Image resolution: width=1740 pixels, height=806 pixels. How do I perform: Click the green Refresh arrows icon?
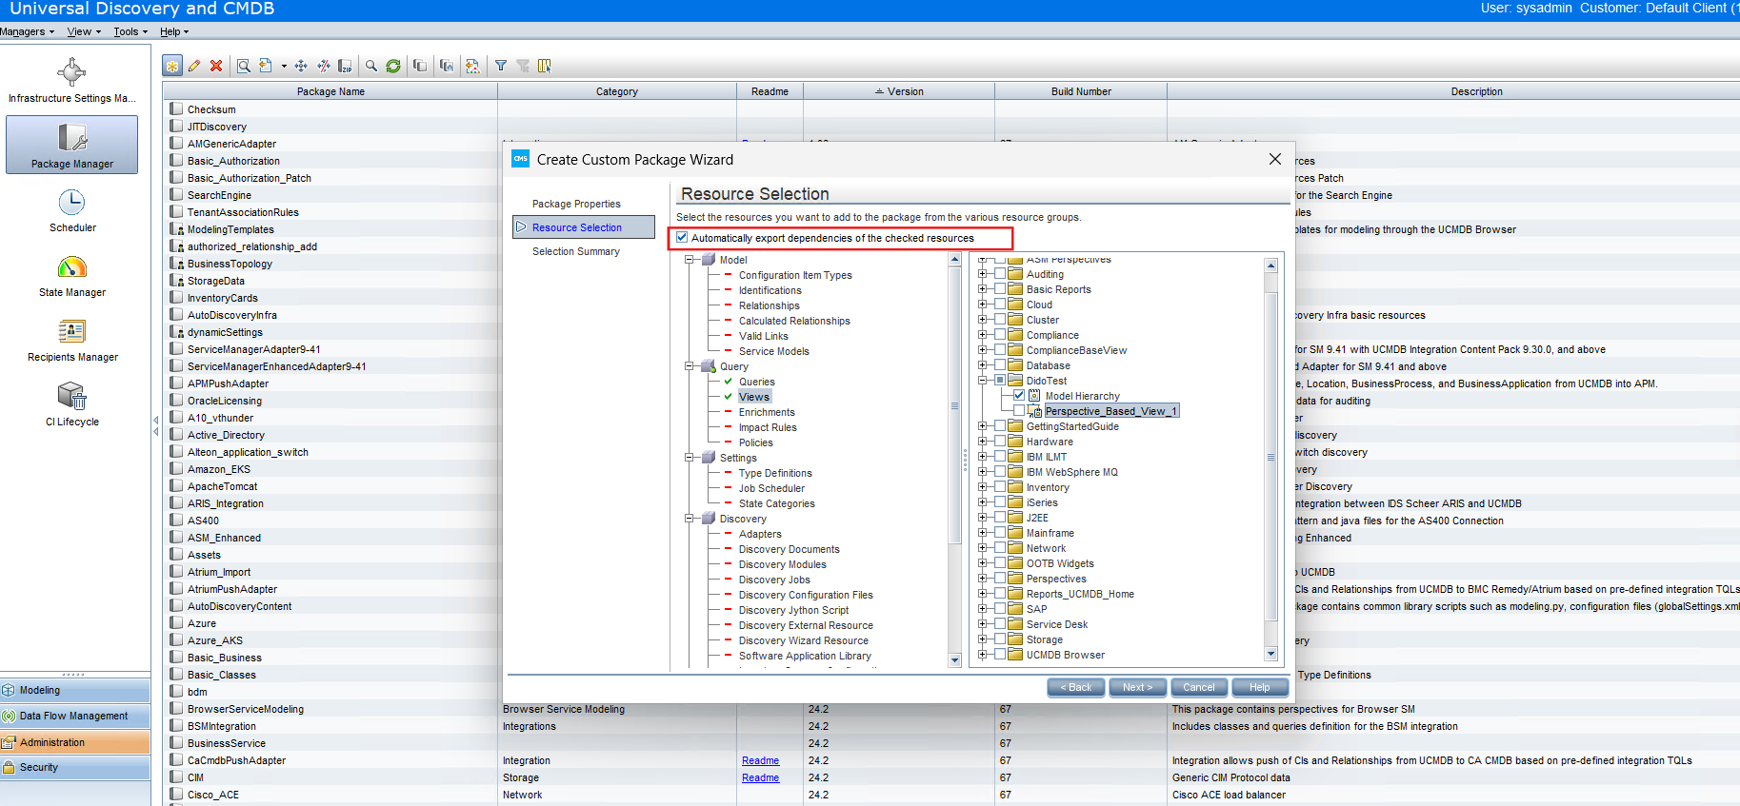[393, 66]
